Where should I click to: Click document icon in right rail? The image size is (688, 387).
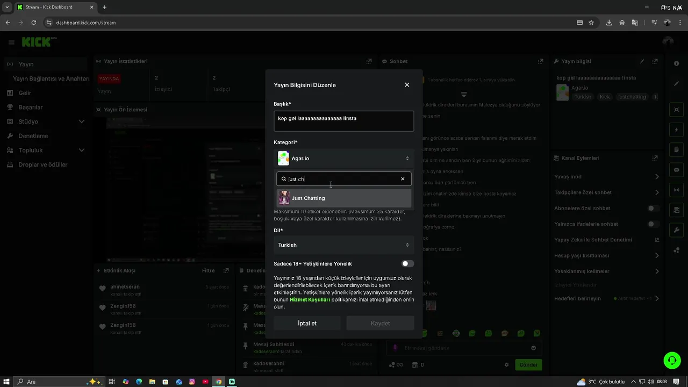tap(676, 150)
